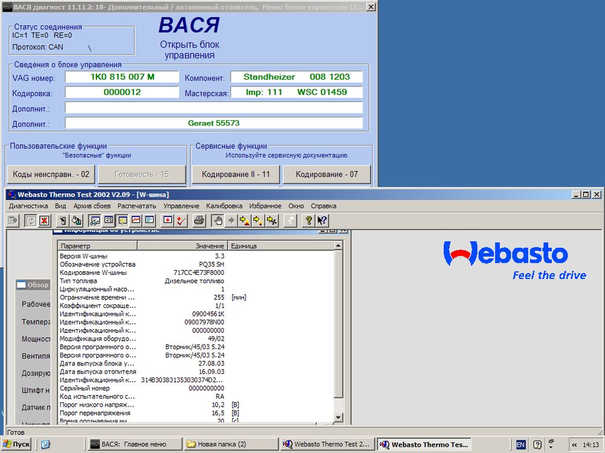
Task: Select the row with value 09004561K
Action: (x=195, y=314)
